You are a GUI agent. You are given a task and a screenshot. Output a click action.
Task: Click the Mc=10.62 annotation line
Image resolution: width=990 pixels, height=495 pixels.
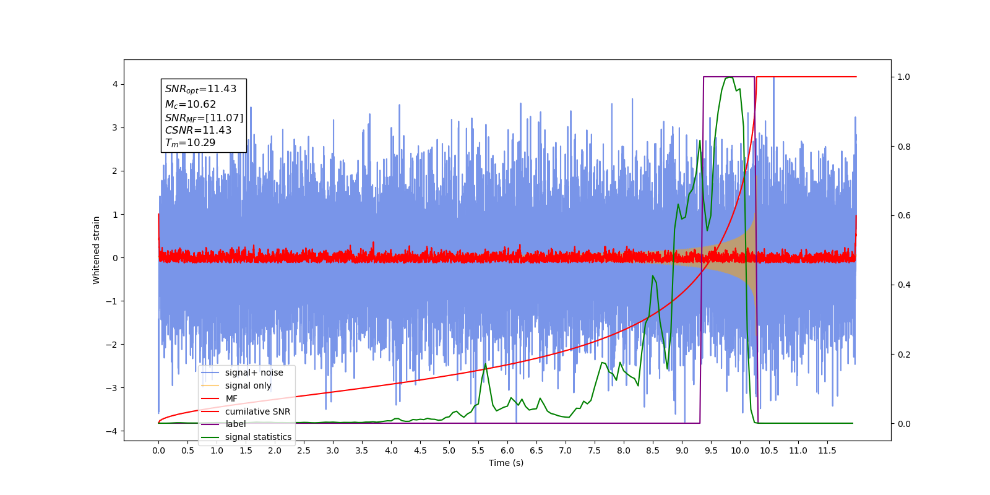click(191, 105)
